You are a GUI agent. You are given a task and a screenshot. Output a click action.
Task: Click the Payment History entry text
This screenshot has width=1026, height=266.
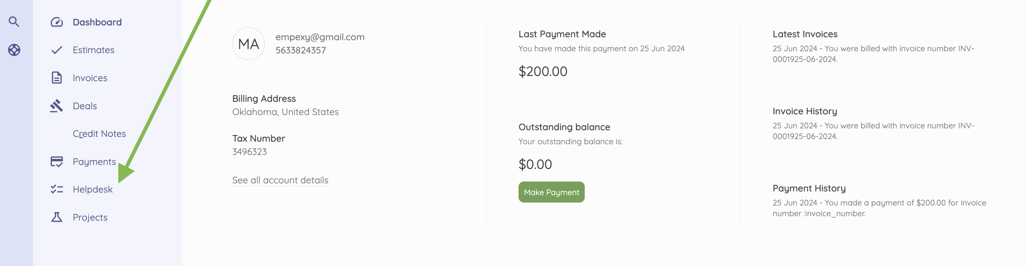click(879, 208)
